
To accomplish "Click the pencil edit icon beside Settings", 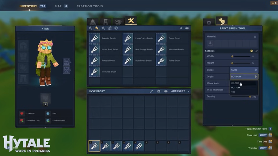I will point(257,51).
